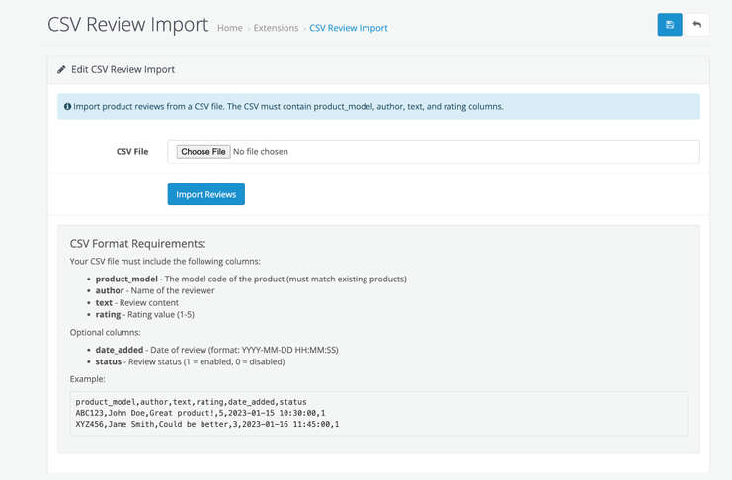Click the info icon in the blue alert
This screenshot has width=732, height=480.
point(68,106)
